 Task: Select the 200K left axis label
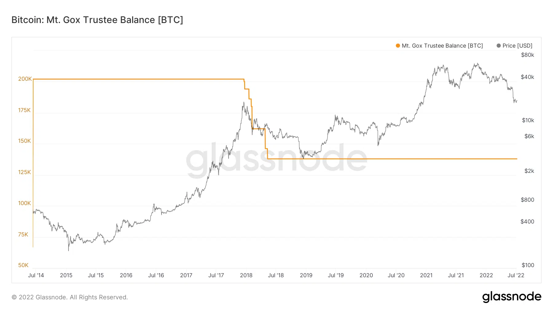pyautogui.click(x=25, y=79)
